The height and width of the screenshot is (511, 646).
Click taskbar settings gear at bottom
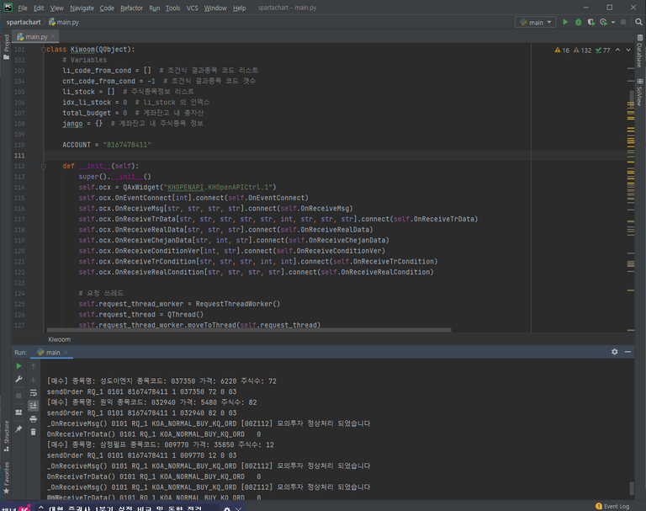click(226, 508)
